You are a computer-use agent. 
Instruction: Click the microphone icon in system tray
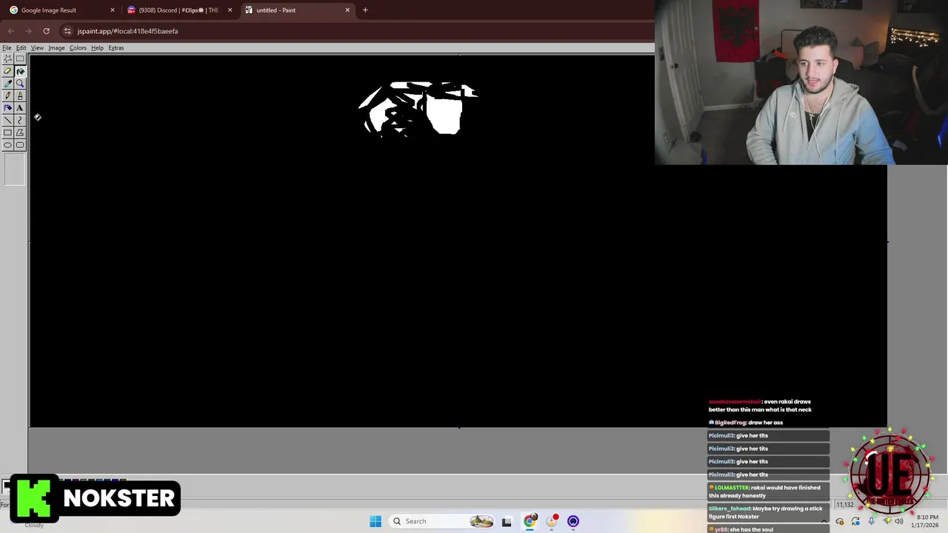(x=871, y=521)
